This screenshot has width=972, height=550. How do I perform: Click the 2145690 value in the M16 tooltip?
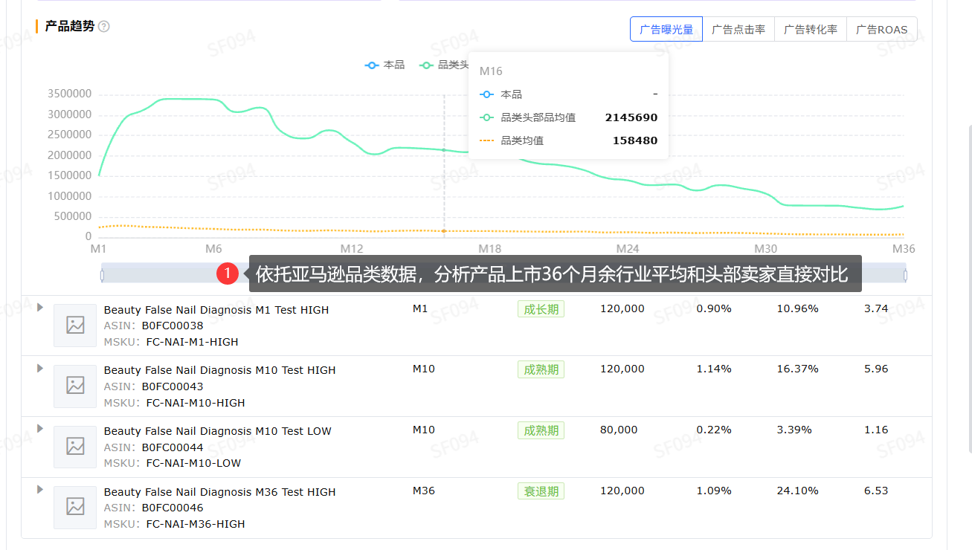pos(631,117)
